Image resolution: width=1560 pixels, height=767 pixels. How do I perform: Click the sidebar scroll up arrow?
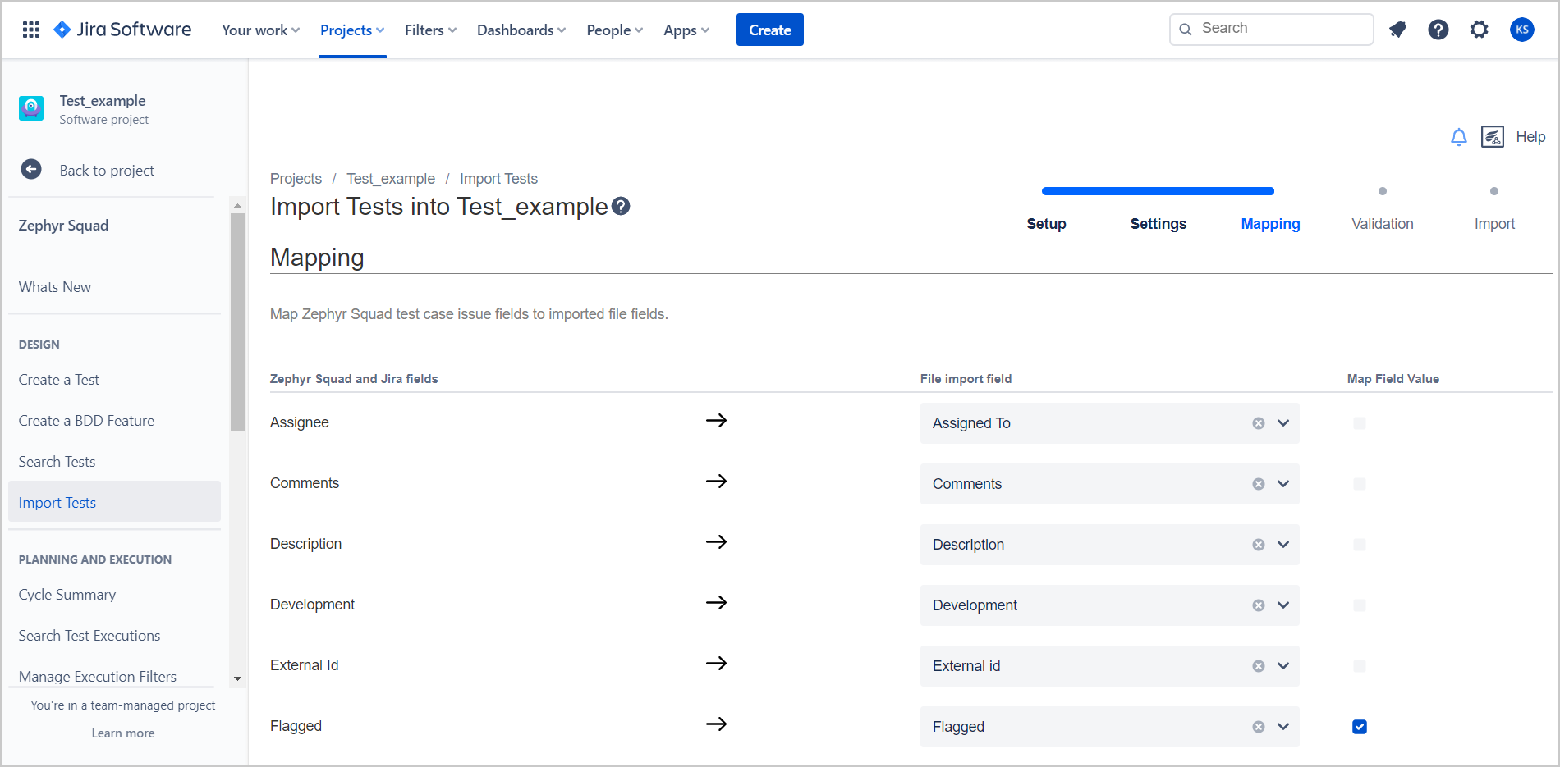[x=238, y=205]
